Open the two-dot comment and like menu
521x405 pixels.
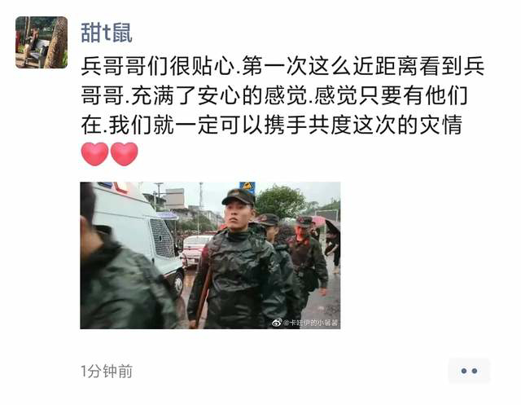[x=469, y=371]
